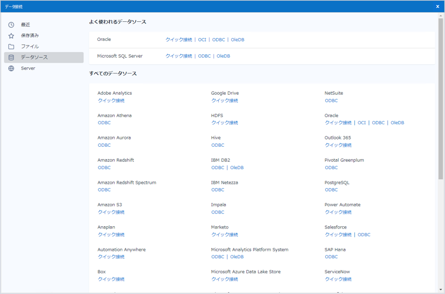Open quick connect for Outlook 365
The height and width of the screenshot is (294, 445).
[x=338, y=145]
